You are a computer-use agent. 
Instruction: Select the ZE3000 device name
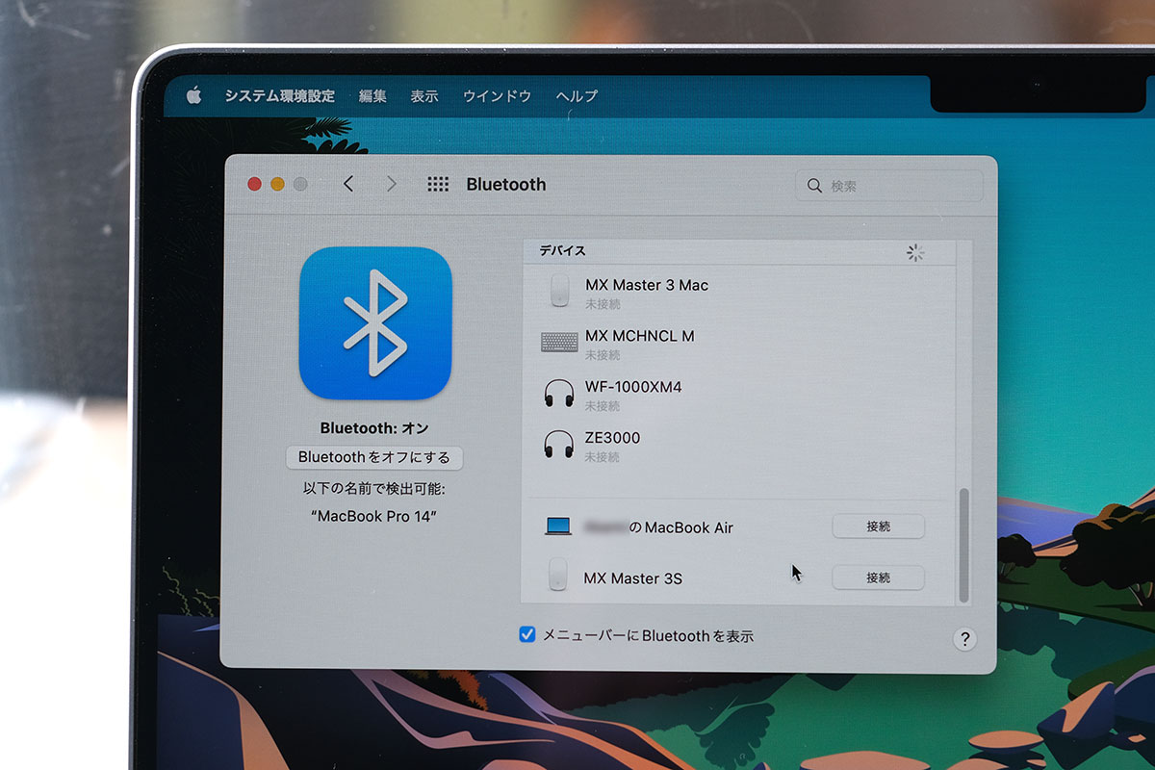pos(612,438)
